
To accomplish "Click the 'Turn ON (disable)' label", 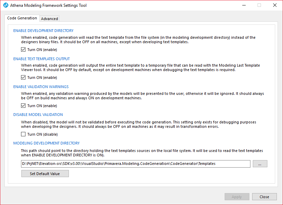I will click(x=42, y=134).
